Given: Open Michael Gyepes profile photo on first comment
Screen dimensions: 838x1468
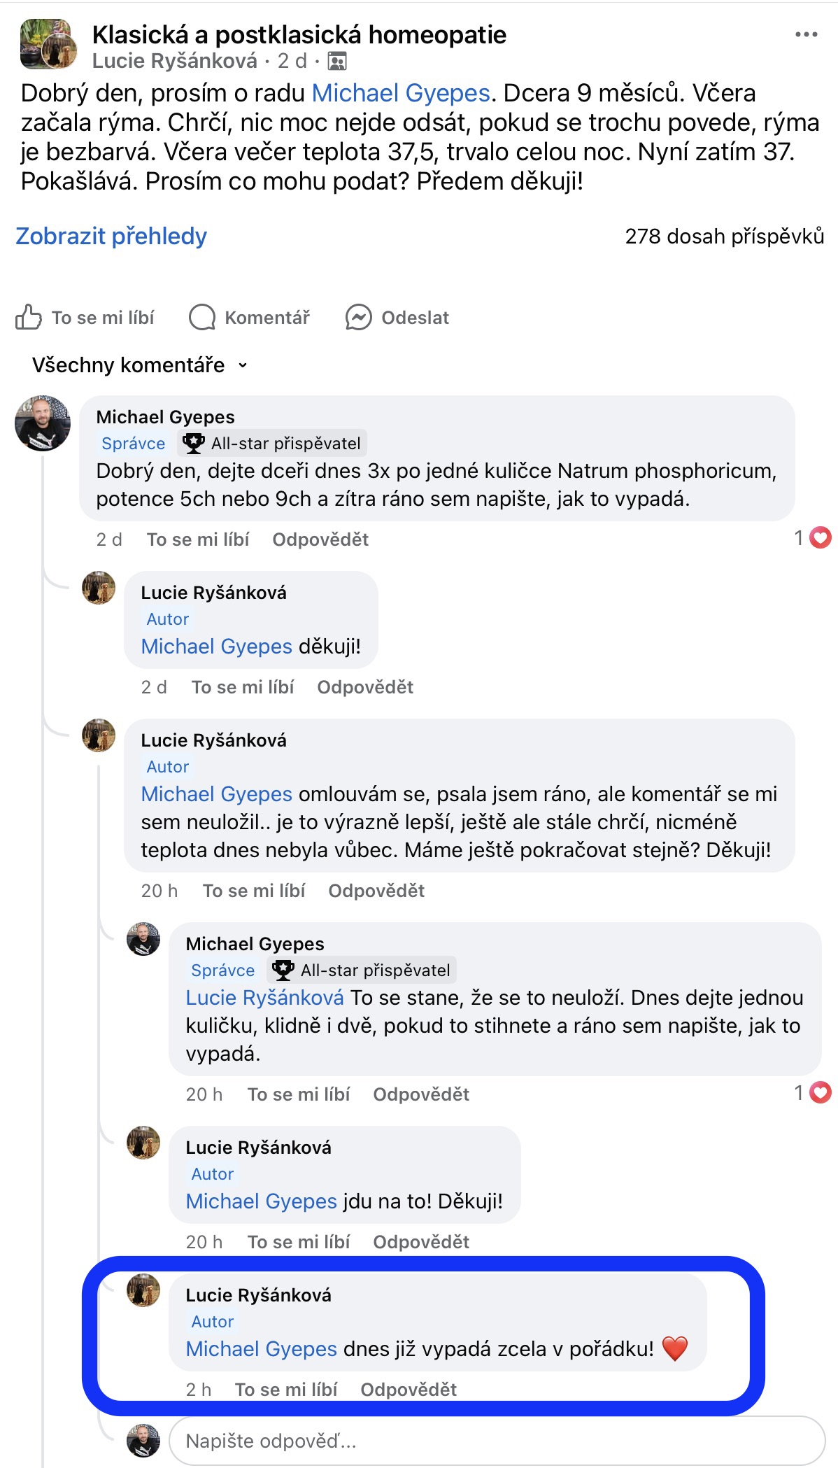Looking at the screenshot, I should (43, 423).
